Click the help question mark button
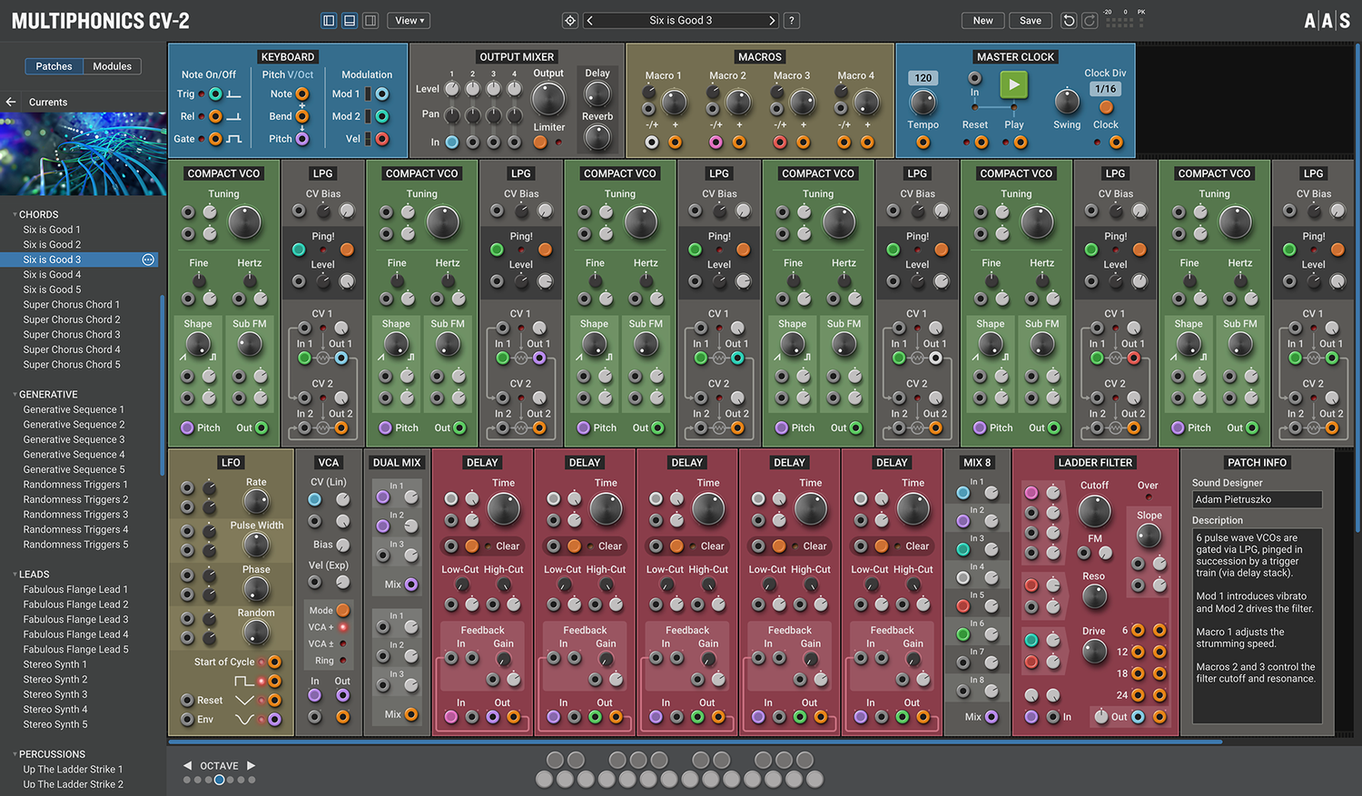The height and width of the screenshot is (796, 1362). pos(791,20)
